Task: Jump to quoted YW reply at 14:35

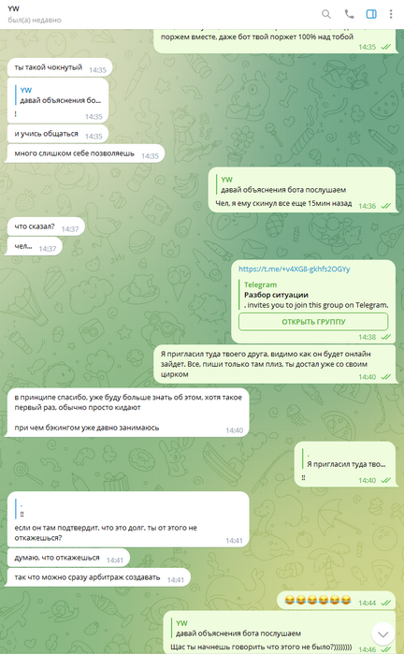Action: pyautogui.click(x=58, y=95)
